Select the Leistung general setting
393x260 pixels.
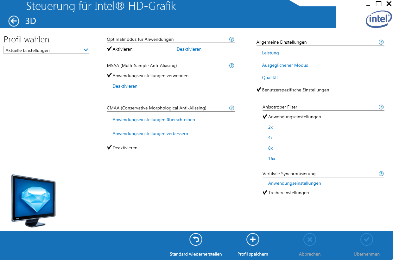click(270, 53)
